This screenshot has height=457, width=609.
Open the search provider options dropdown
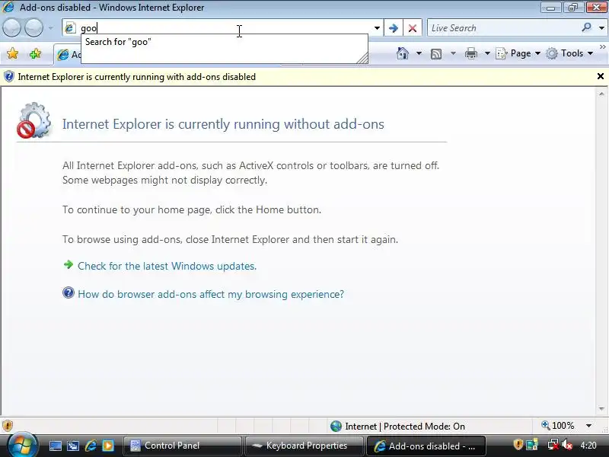(601, 28)
